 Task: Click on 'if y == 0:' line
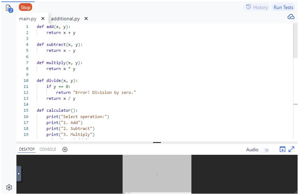(58, 86)
